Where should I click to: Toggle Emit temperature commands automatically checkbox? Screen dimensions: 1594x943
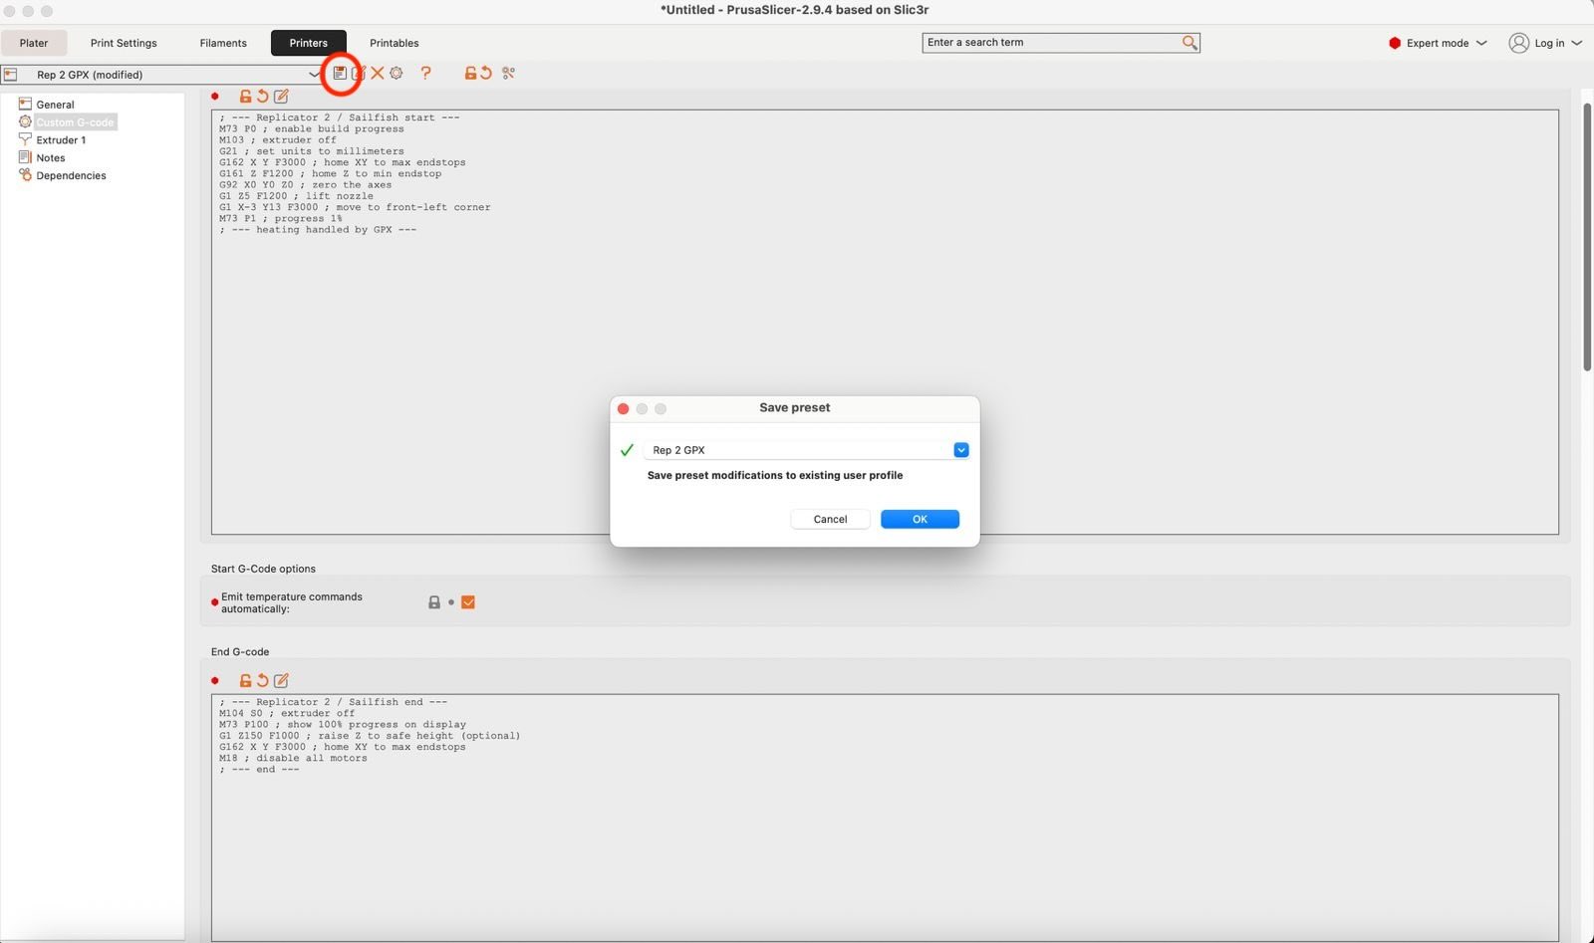(468, 602)
